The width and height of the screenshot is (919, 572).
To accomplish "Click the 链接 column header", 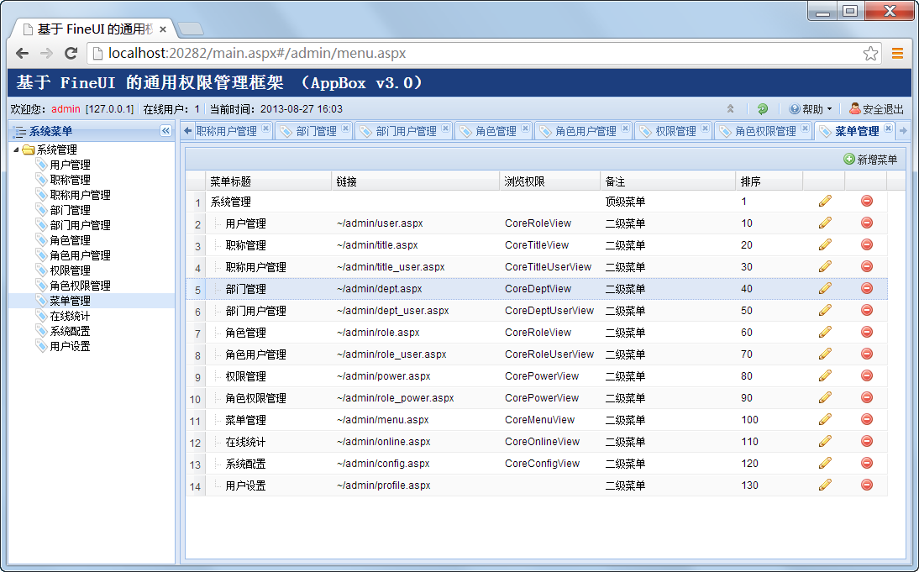I will (x=416, y=181).
